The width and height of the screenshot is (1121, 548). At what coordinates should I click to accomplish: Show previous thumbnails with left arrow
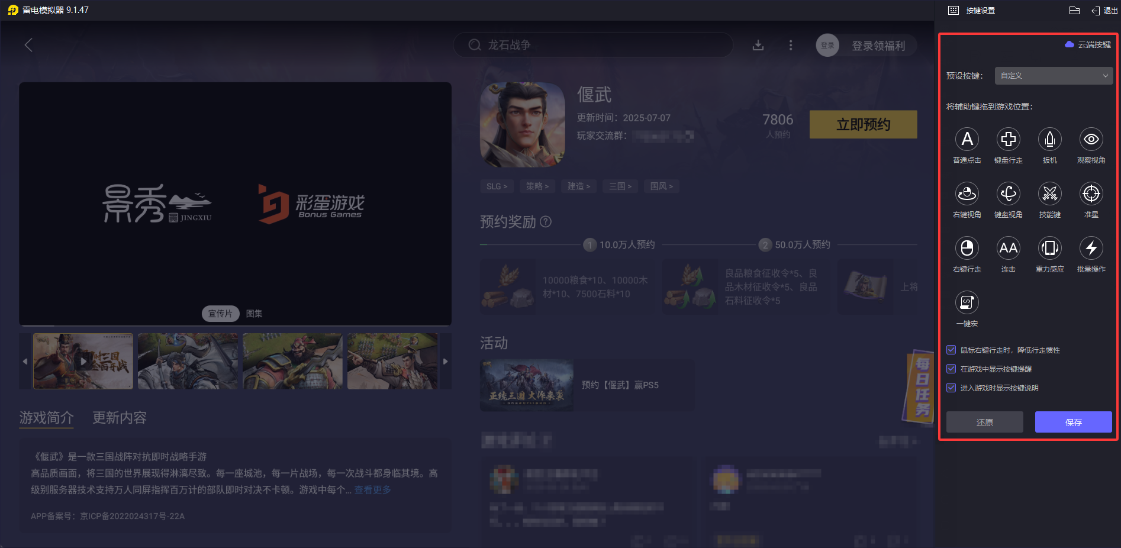pyautogui.click(x=25, y=361)
